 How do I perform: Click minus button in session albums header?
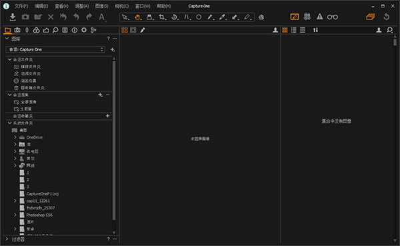pyautogui.click(x=107, y=95)
